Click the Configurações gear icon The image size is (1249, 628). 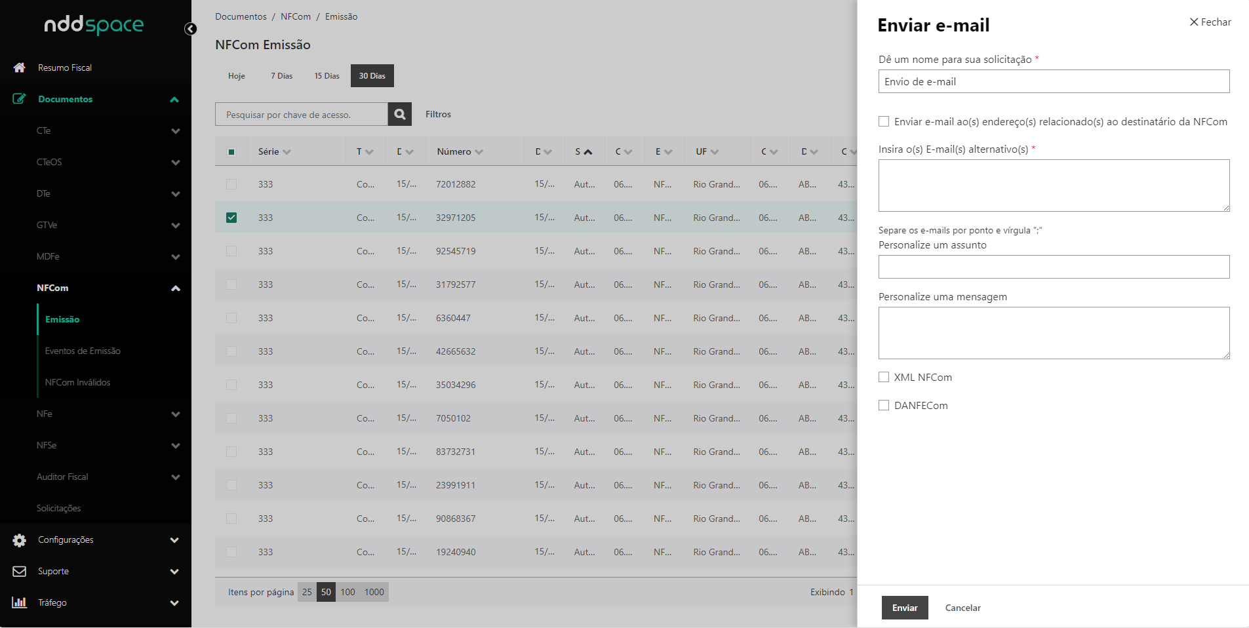coord(20,540)
